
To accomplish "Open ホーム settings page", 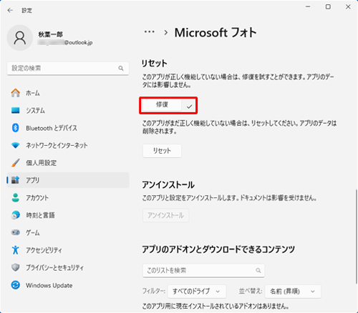I will pos(68,93).
